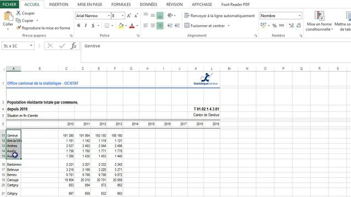Switch to DONNÉES tab
Screen dimensions: 351x197
149,4
